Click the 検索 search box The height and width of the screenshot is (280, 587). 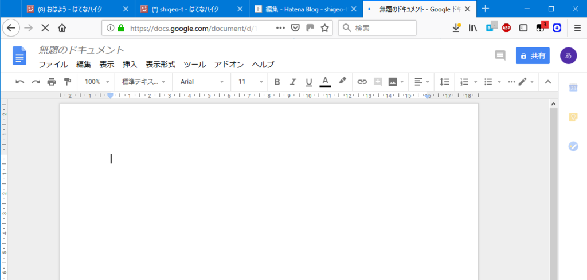pos(377,27)
